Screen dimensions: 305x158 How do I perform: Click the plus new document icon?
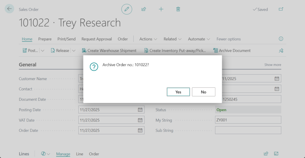(x=161, y=9)
